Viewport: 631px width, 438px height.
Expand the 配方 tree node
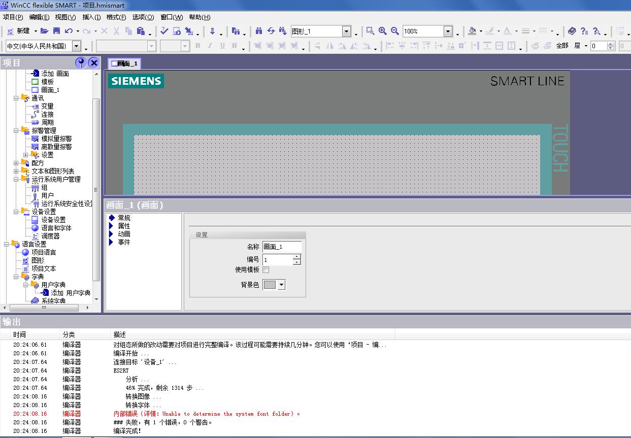[16, 163]
